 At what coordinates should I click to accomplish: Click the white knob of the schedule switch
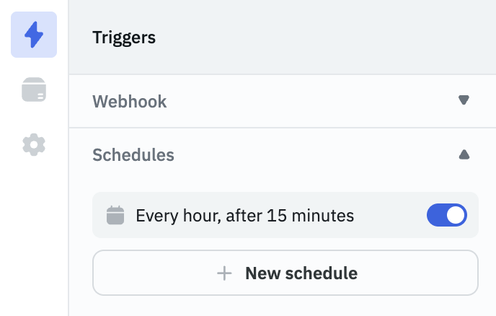[456, 215]
